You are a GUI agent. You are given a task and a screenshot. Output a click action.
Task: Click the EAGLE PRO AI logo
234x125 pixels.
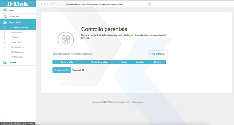coord(50,4)
